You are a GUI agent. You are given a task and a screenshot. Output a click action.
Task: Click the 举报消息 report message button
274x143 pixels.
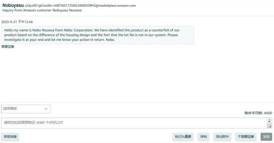click(10, 136)
